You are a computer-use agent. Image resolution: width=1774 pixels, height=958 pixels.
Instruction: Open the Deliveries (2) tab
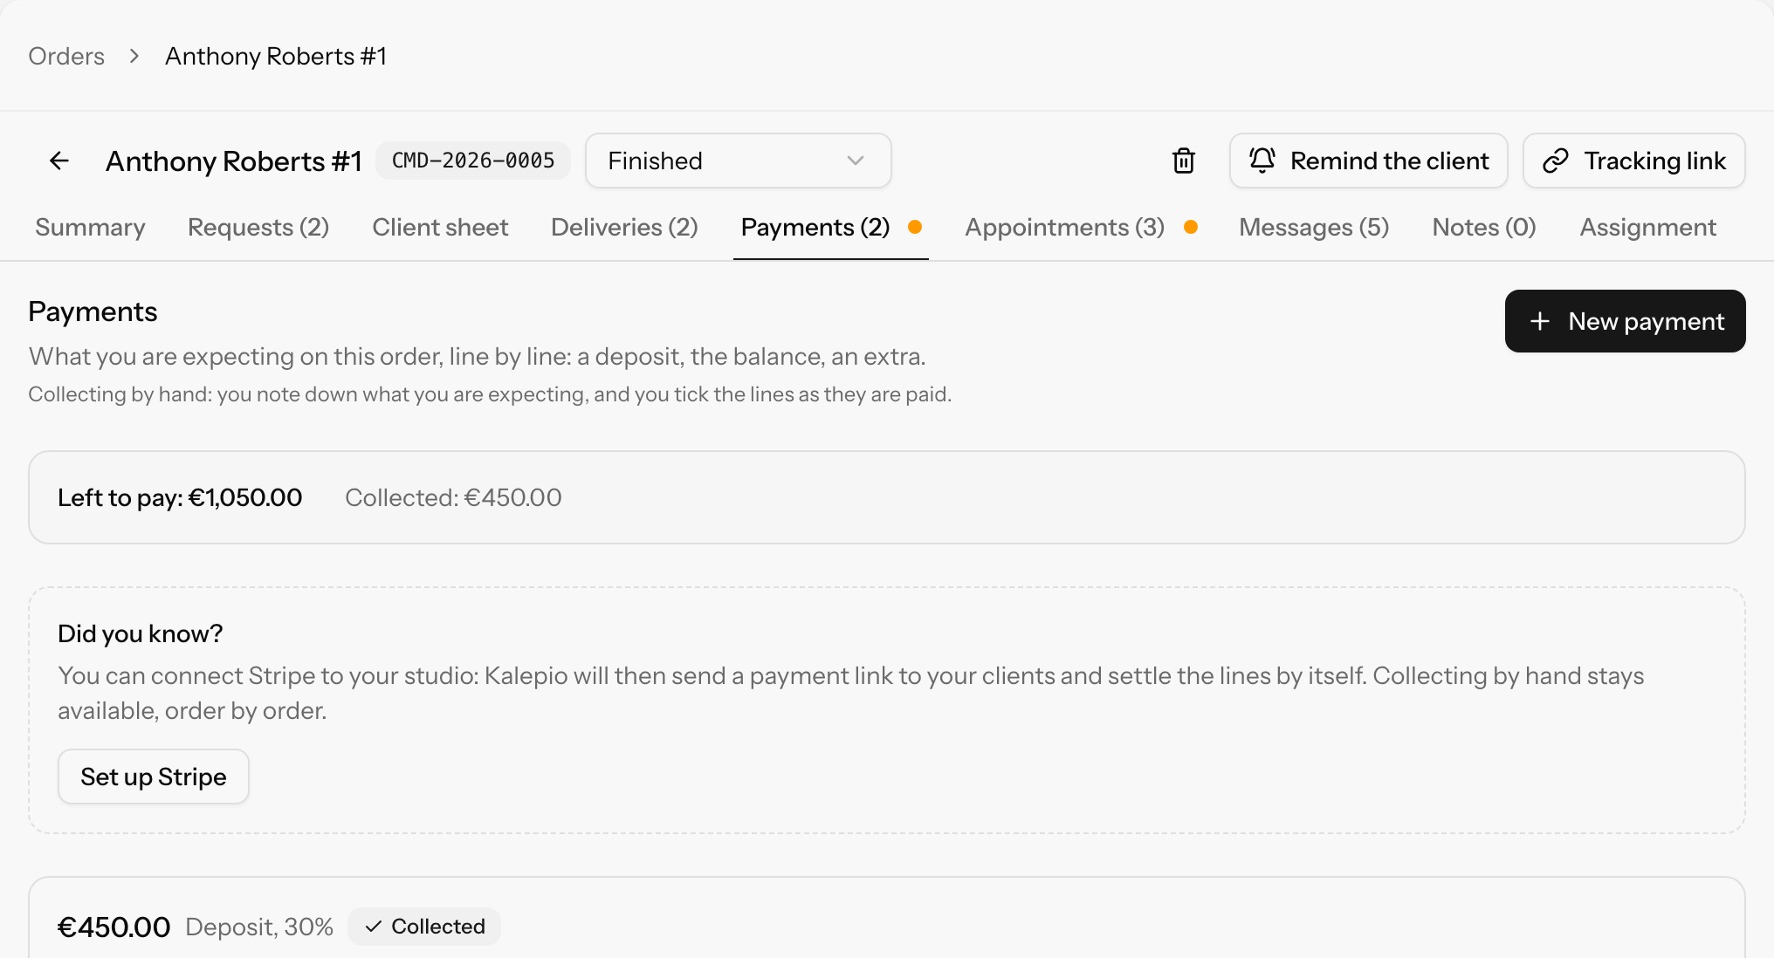pyautogui.click(x=624, y=227)
